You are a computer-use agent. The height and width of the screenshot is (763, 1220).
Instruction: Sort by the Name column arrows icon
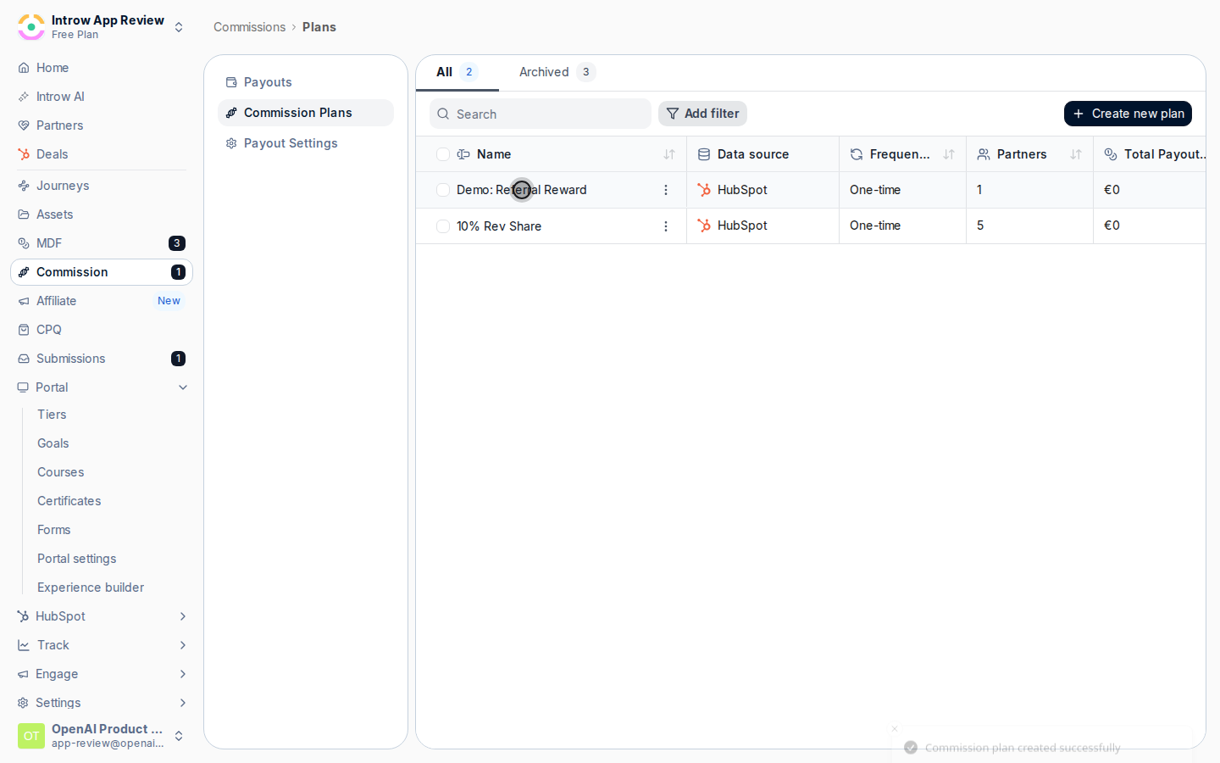pos(669,154)
